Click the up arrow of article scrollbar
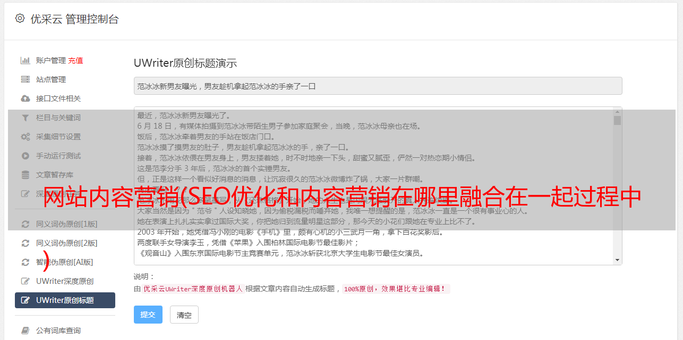The height and width of the screenshot is (340, 683). [617, 111]
